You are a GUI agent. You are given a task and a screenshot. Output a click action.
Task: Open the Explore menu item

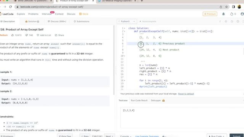(x=21, y=14)
